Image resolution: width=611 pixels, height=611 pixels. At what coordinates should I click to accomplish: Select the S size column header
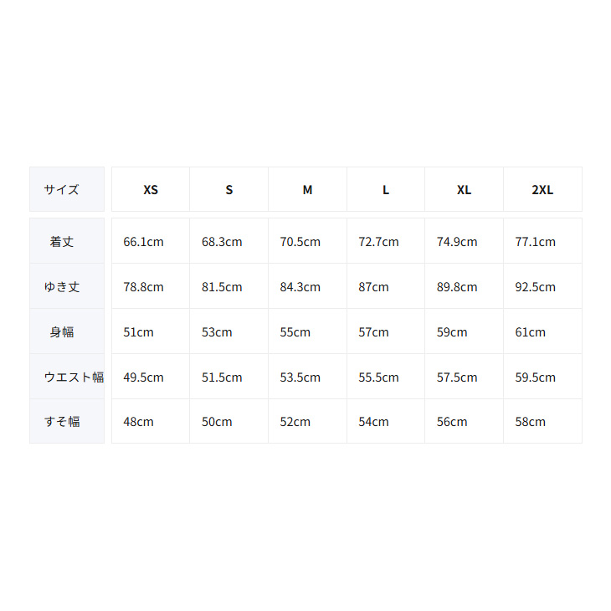click(229, 190)
